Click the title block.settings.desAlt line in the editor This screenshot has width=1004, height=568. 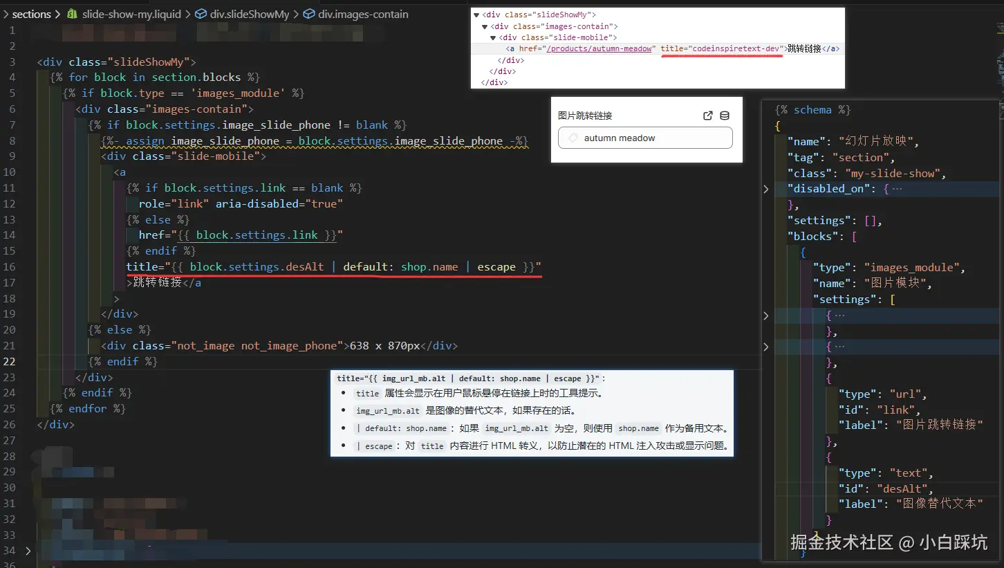coord(333,266)
